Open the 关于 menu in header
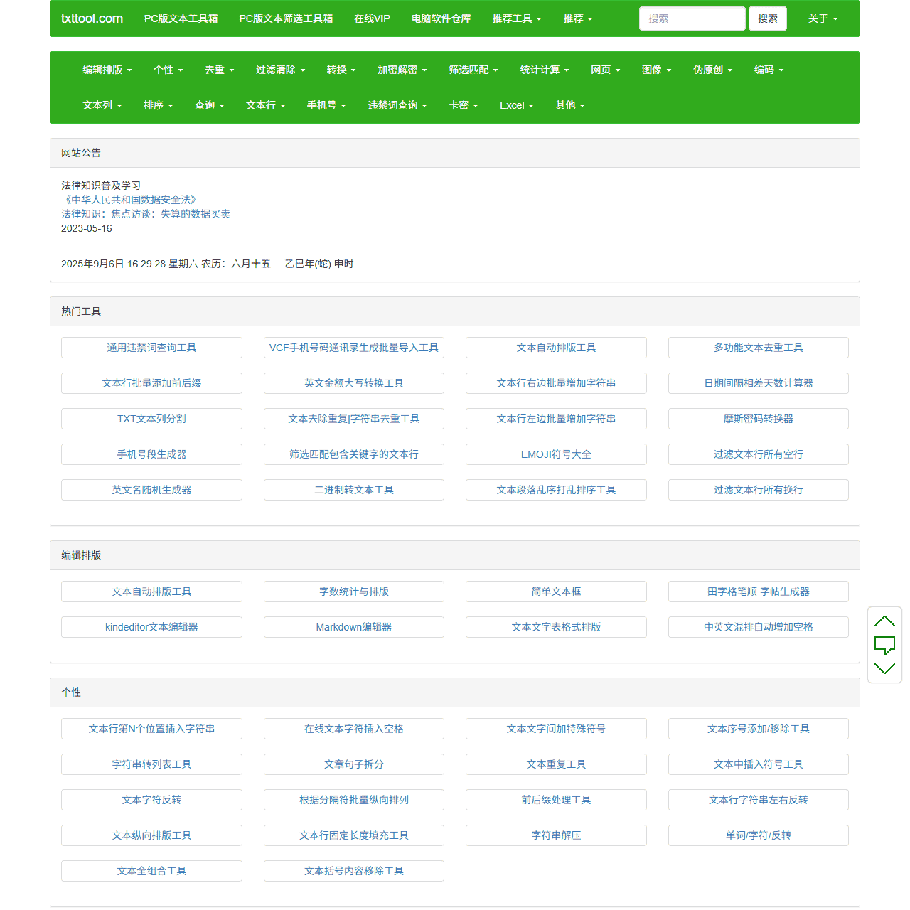This screenshot has width=910, height=910. pyautogui.click(x=823, y=18)
